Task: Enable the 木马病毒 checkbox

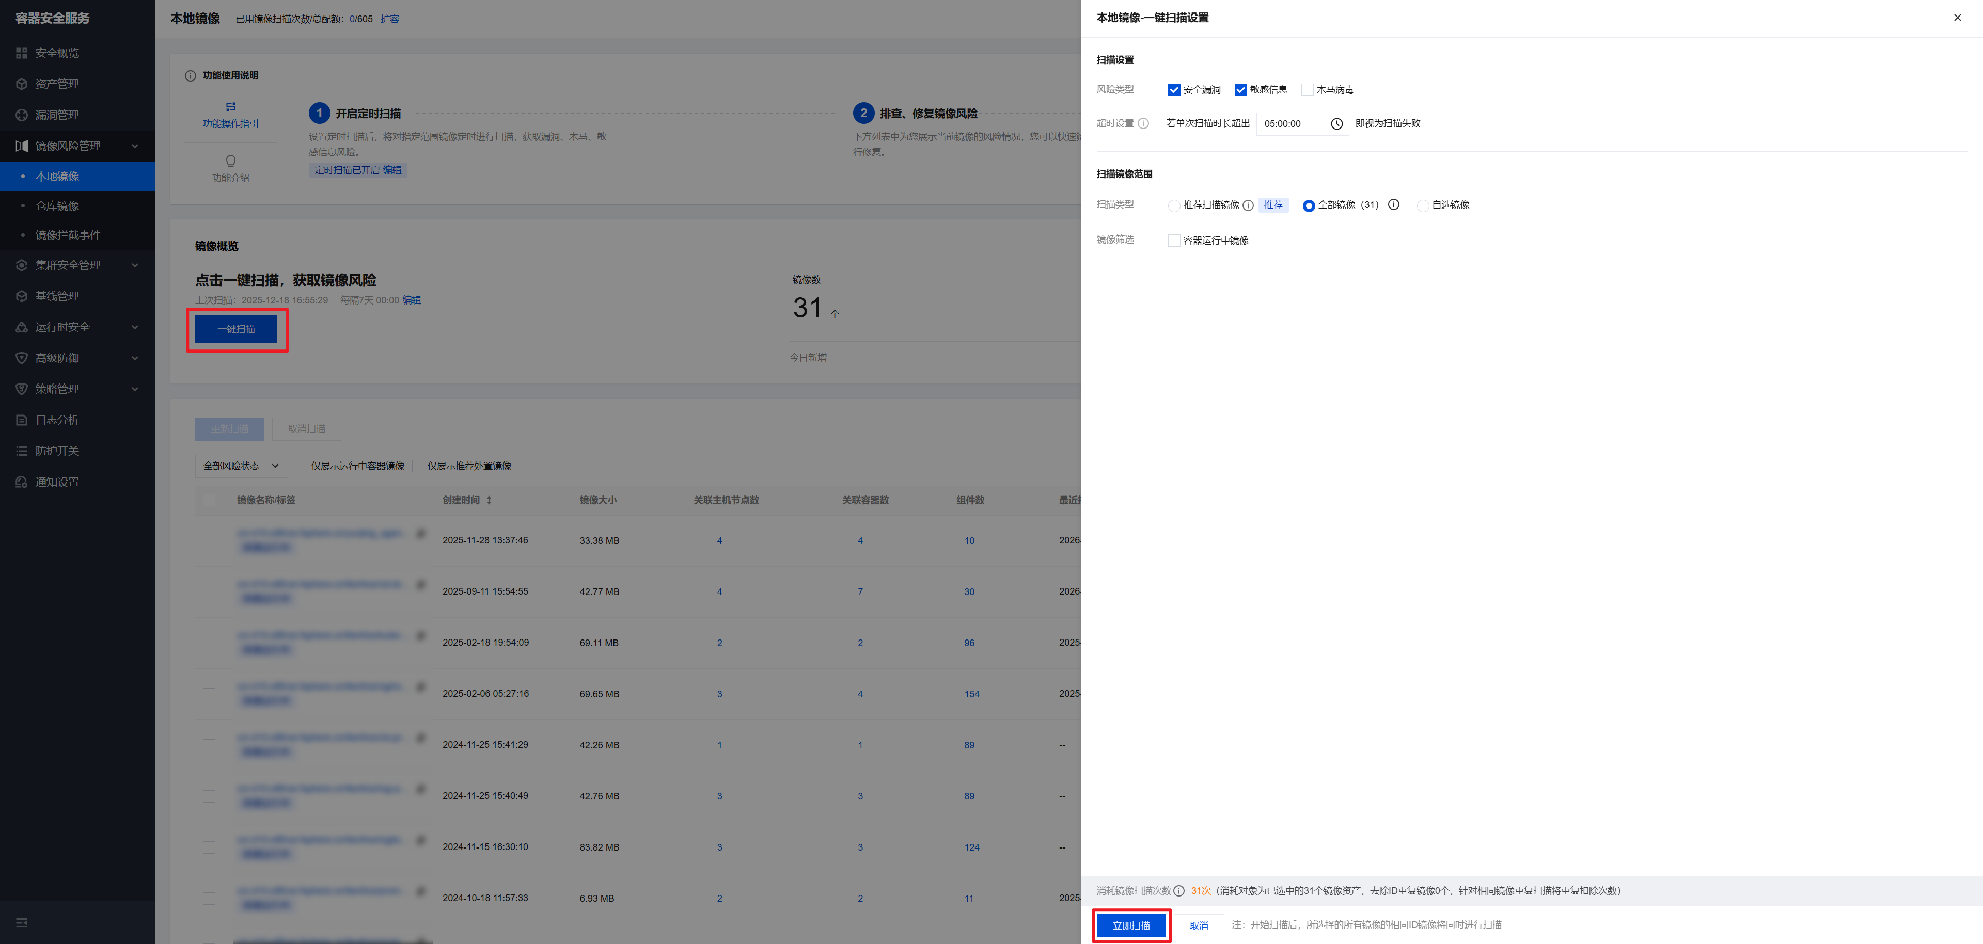Action: click(1307, 90)
